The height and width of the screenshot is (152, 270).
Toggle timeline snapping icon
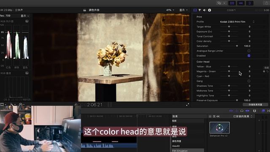tap(248, 111)
